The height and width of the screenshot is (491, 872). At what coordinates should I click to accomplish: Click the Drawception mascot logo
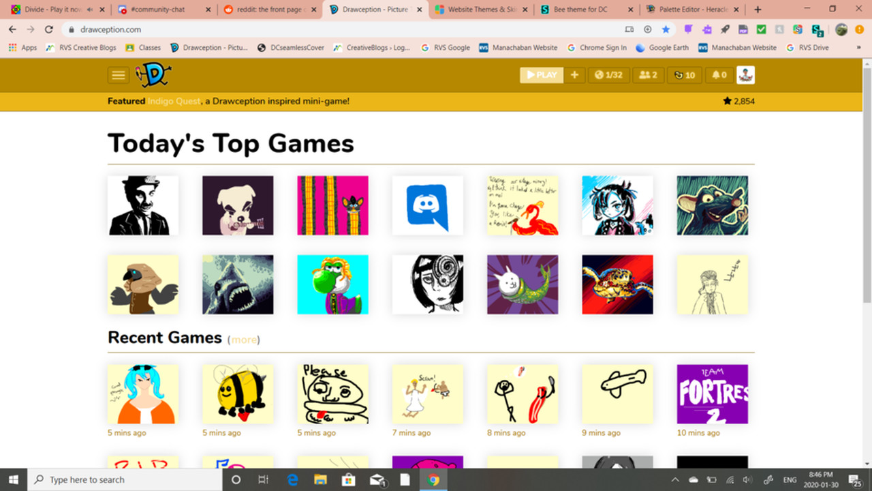pyautogui.click(x=153, y=74)
